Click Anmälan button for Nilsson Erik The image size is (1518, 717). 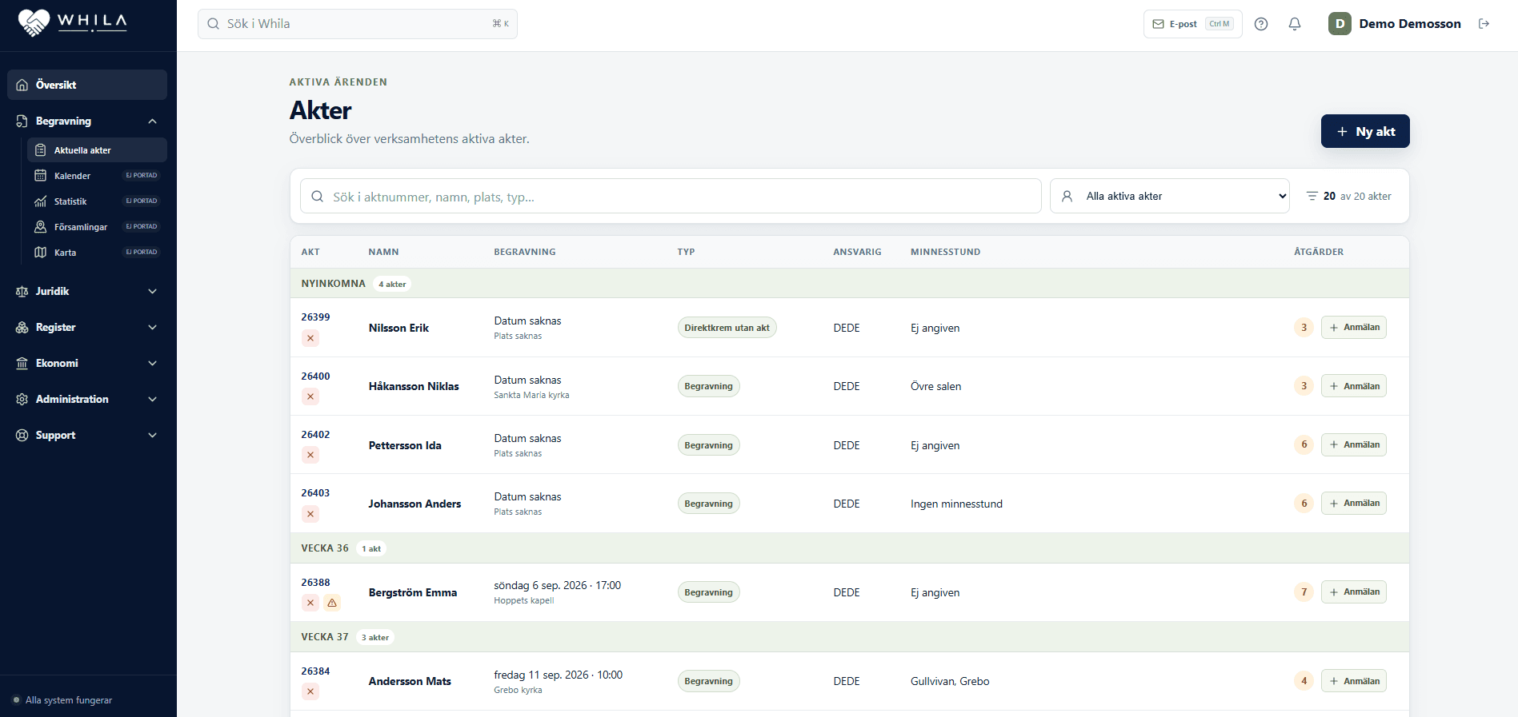[1354, 328]
